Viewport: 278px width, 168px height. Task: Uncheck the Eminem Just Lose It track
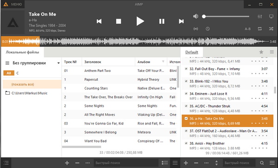(186, 94)
